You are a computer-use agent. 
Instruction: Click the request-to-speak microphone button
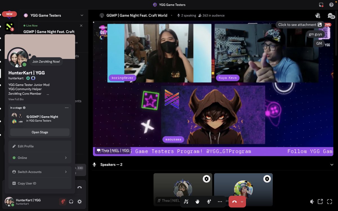pyautogui.click(x=209, y=202)
